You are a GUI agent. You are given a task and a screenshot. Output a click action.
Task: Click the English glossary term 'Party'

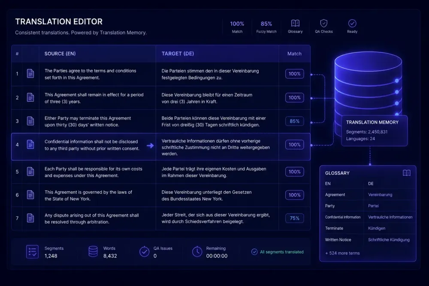point(329,206)
